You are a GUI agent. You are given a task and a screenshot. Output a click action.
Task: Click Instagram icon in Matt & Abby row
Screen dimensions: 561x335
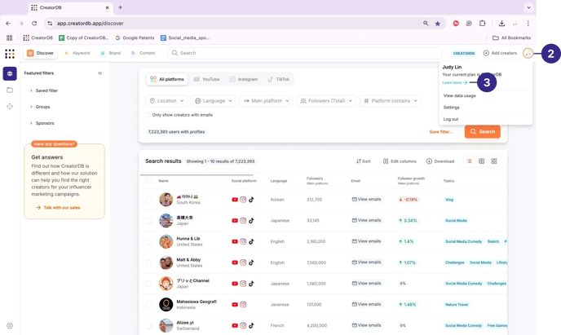243,262
